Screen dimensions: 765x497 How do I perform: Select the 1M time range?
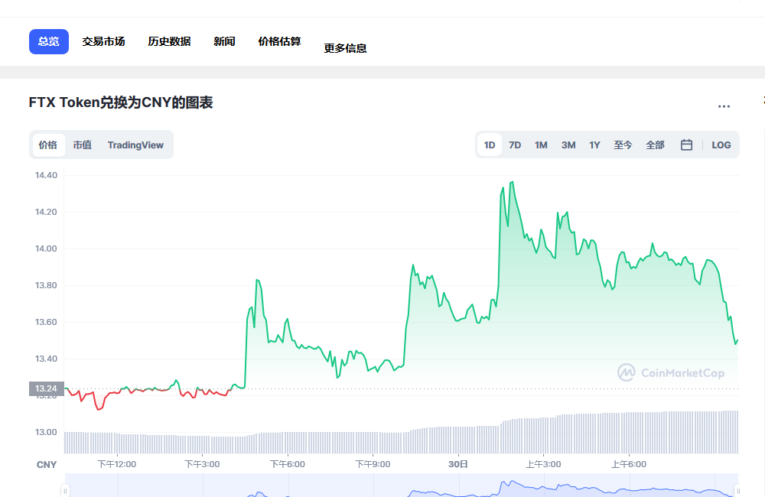coord(541,145)
